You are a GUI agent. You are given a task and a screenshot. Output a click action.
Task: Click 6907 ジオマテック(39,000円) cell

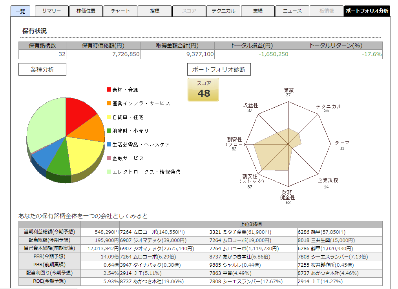pos(164,240)
